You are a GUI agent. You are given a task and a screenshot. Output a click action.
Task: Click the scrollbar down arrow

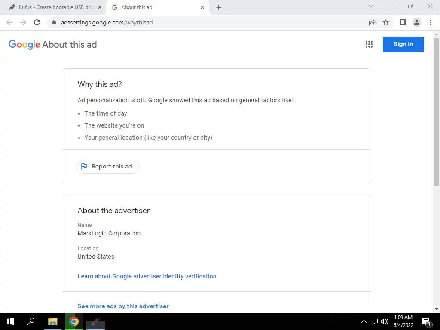436,309
